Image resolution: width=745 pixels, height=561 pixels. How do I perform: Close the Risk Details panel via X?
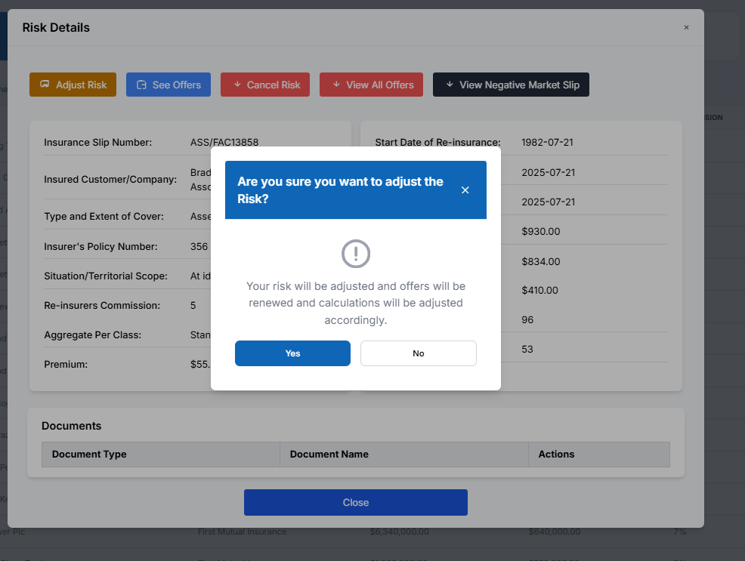686,27
